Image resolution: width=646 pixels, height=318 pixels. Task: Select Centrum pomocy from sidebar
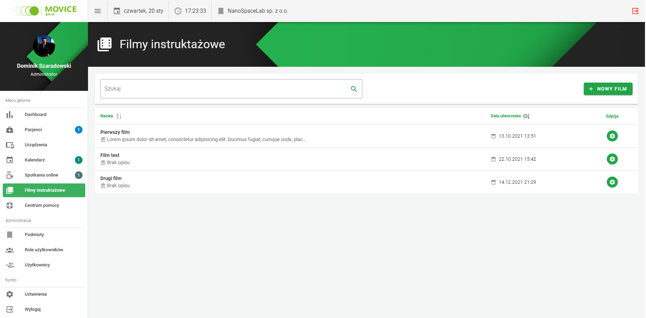[x=42, y=205]
